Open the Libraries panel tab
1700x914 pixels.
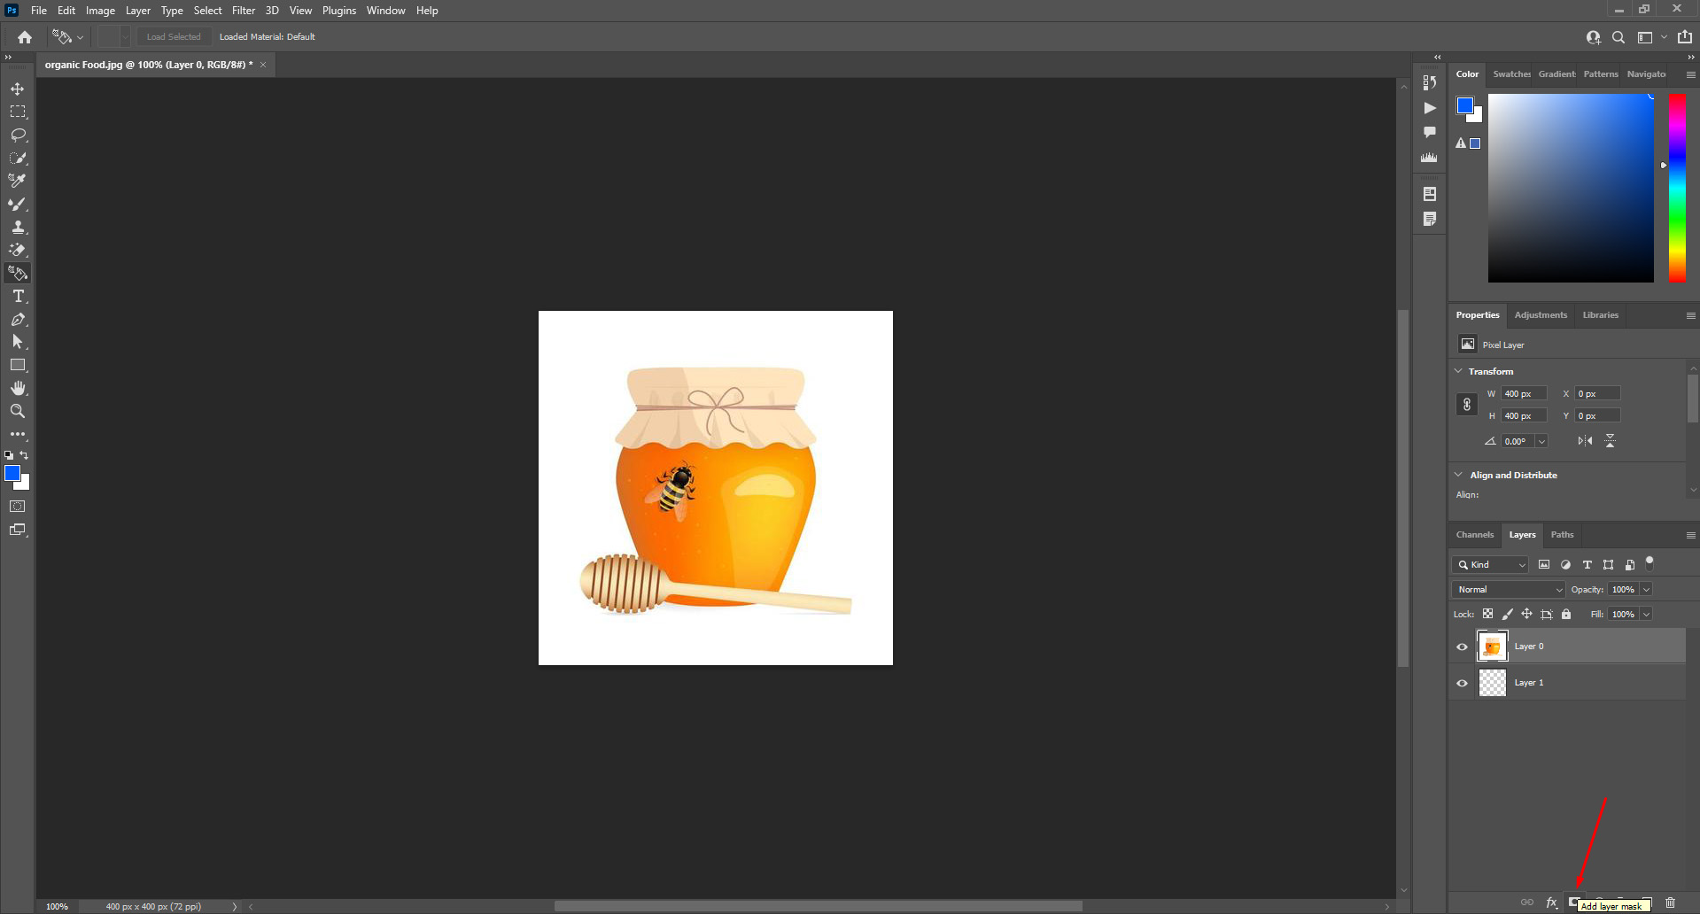[1600, 315]
